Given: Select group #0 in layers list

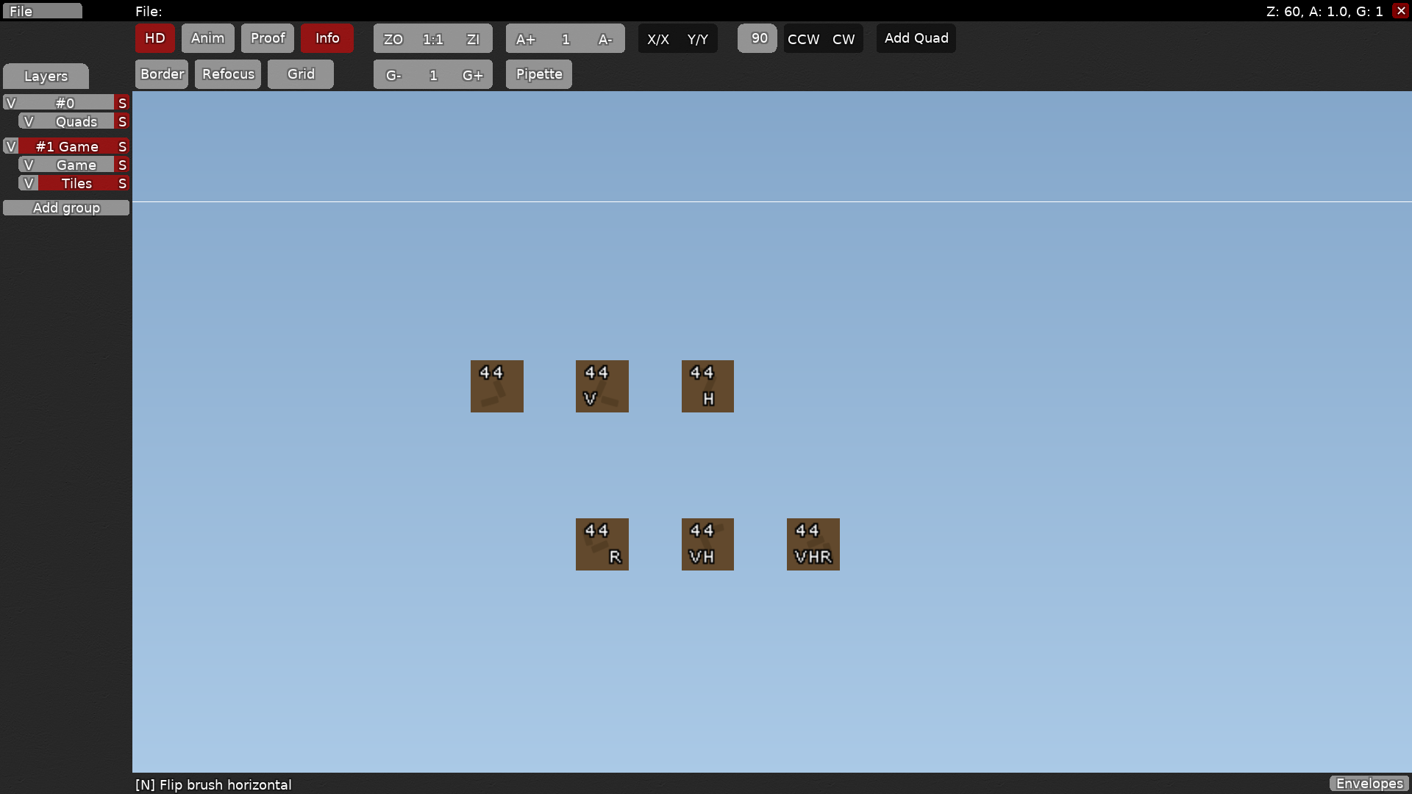Looking at the screenshot, I should click(x=66, y=103).
